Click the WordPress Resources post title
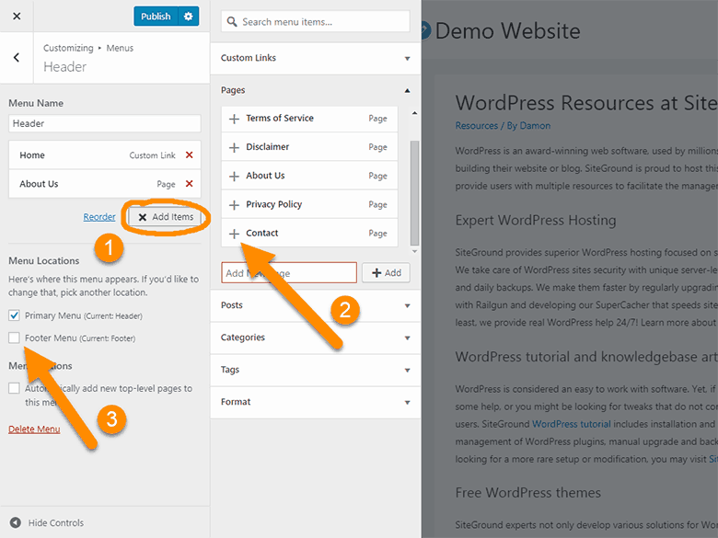 coord(586,102)
